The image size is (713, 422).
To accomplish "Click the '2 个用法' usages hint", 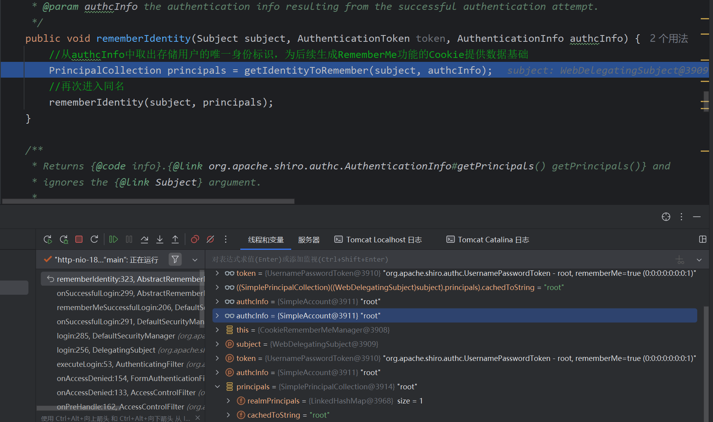I will [x=668, y=38].
